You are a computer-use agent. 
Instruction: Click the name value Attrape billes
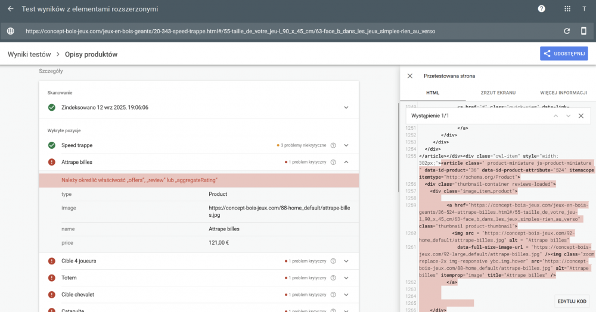[x=224, y=229]
